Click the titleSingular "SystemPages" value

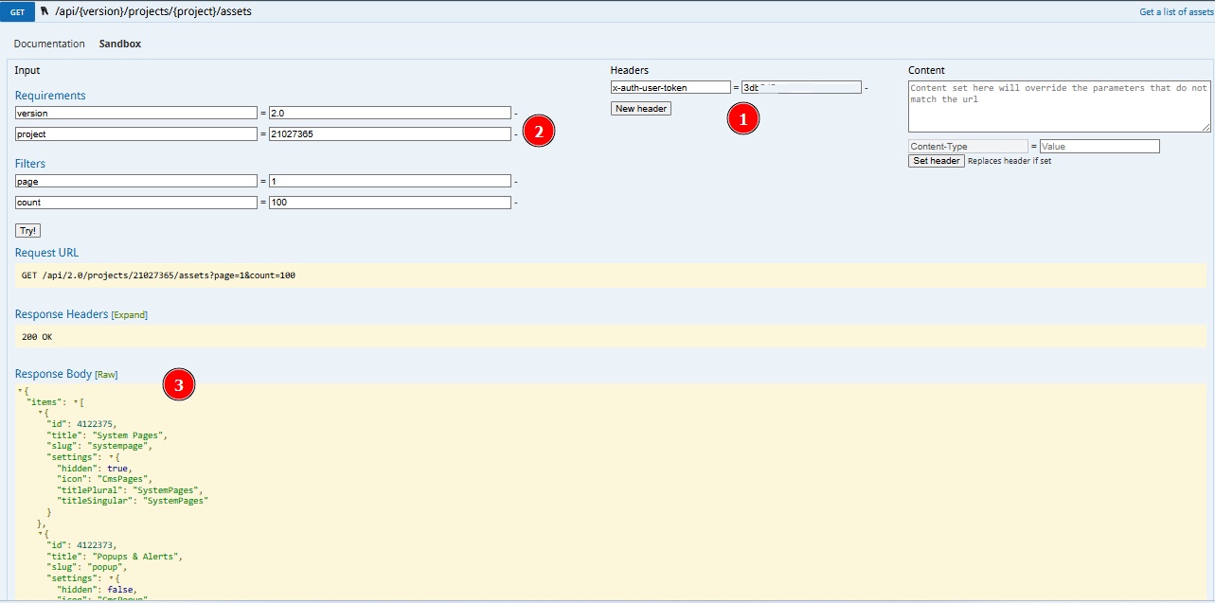175,501
